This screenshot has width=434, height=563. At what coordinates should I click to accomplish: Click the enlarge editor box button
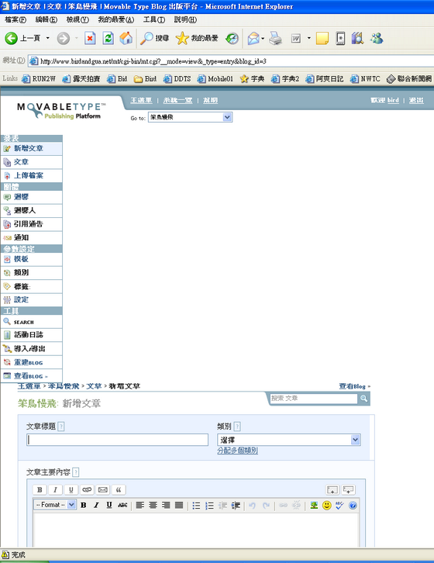tap(332, 489)
